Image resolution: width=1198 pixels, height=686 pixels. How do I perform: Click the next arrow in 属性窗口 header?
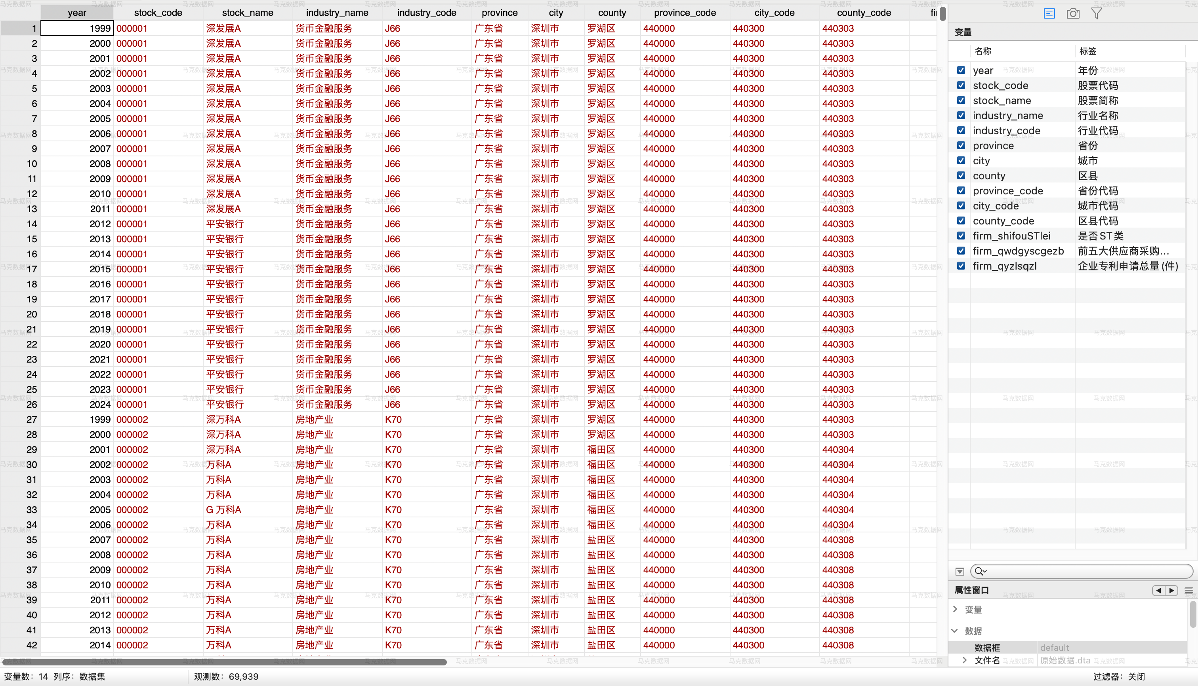click(x=1171, y=590)
